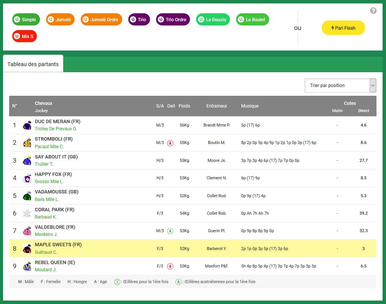The width and height of the screenshot is (386, 304).
Task: Open Tableau des partants tab
Action: tap(33, 64)
